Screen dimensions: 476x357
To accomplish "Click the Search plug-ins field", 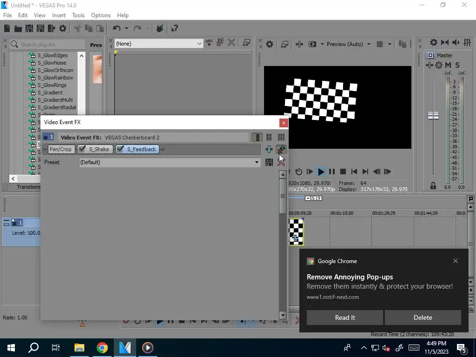I will [47, 44].
